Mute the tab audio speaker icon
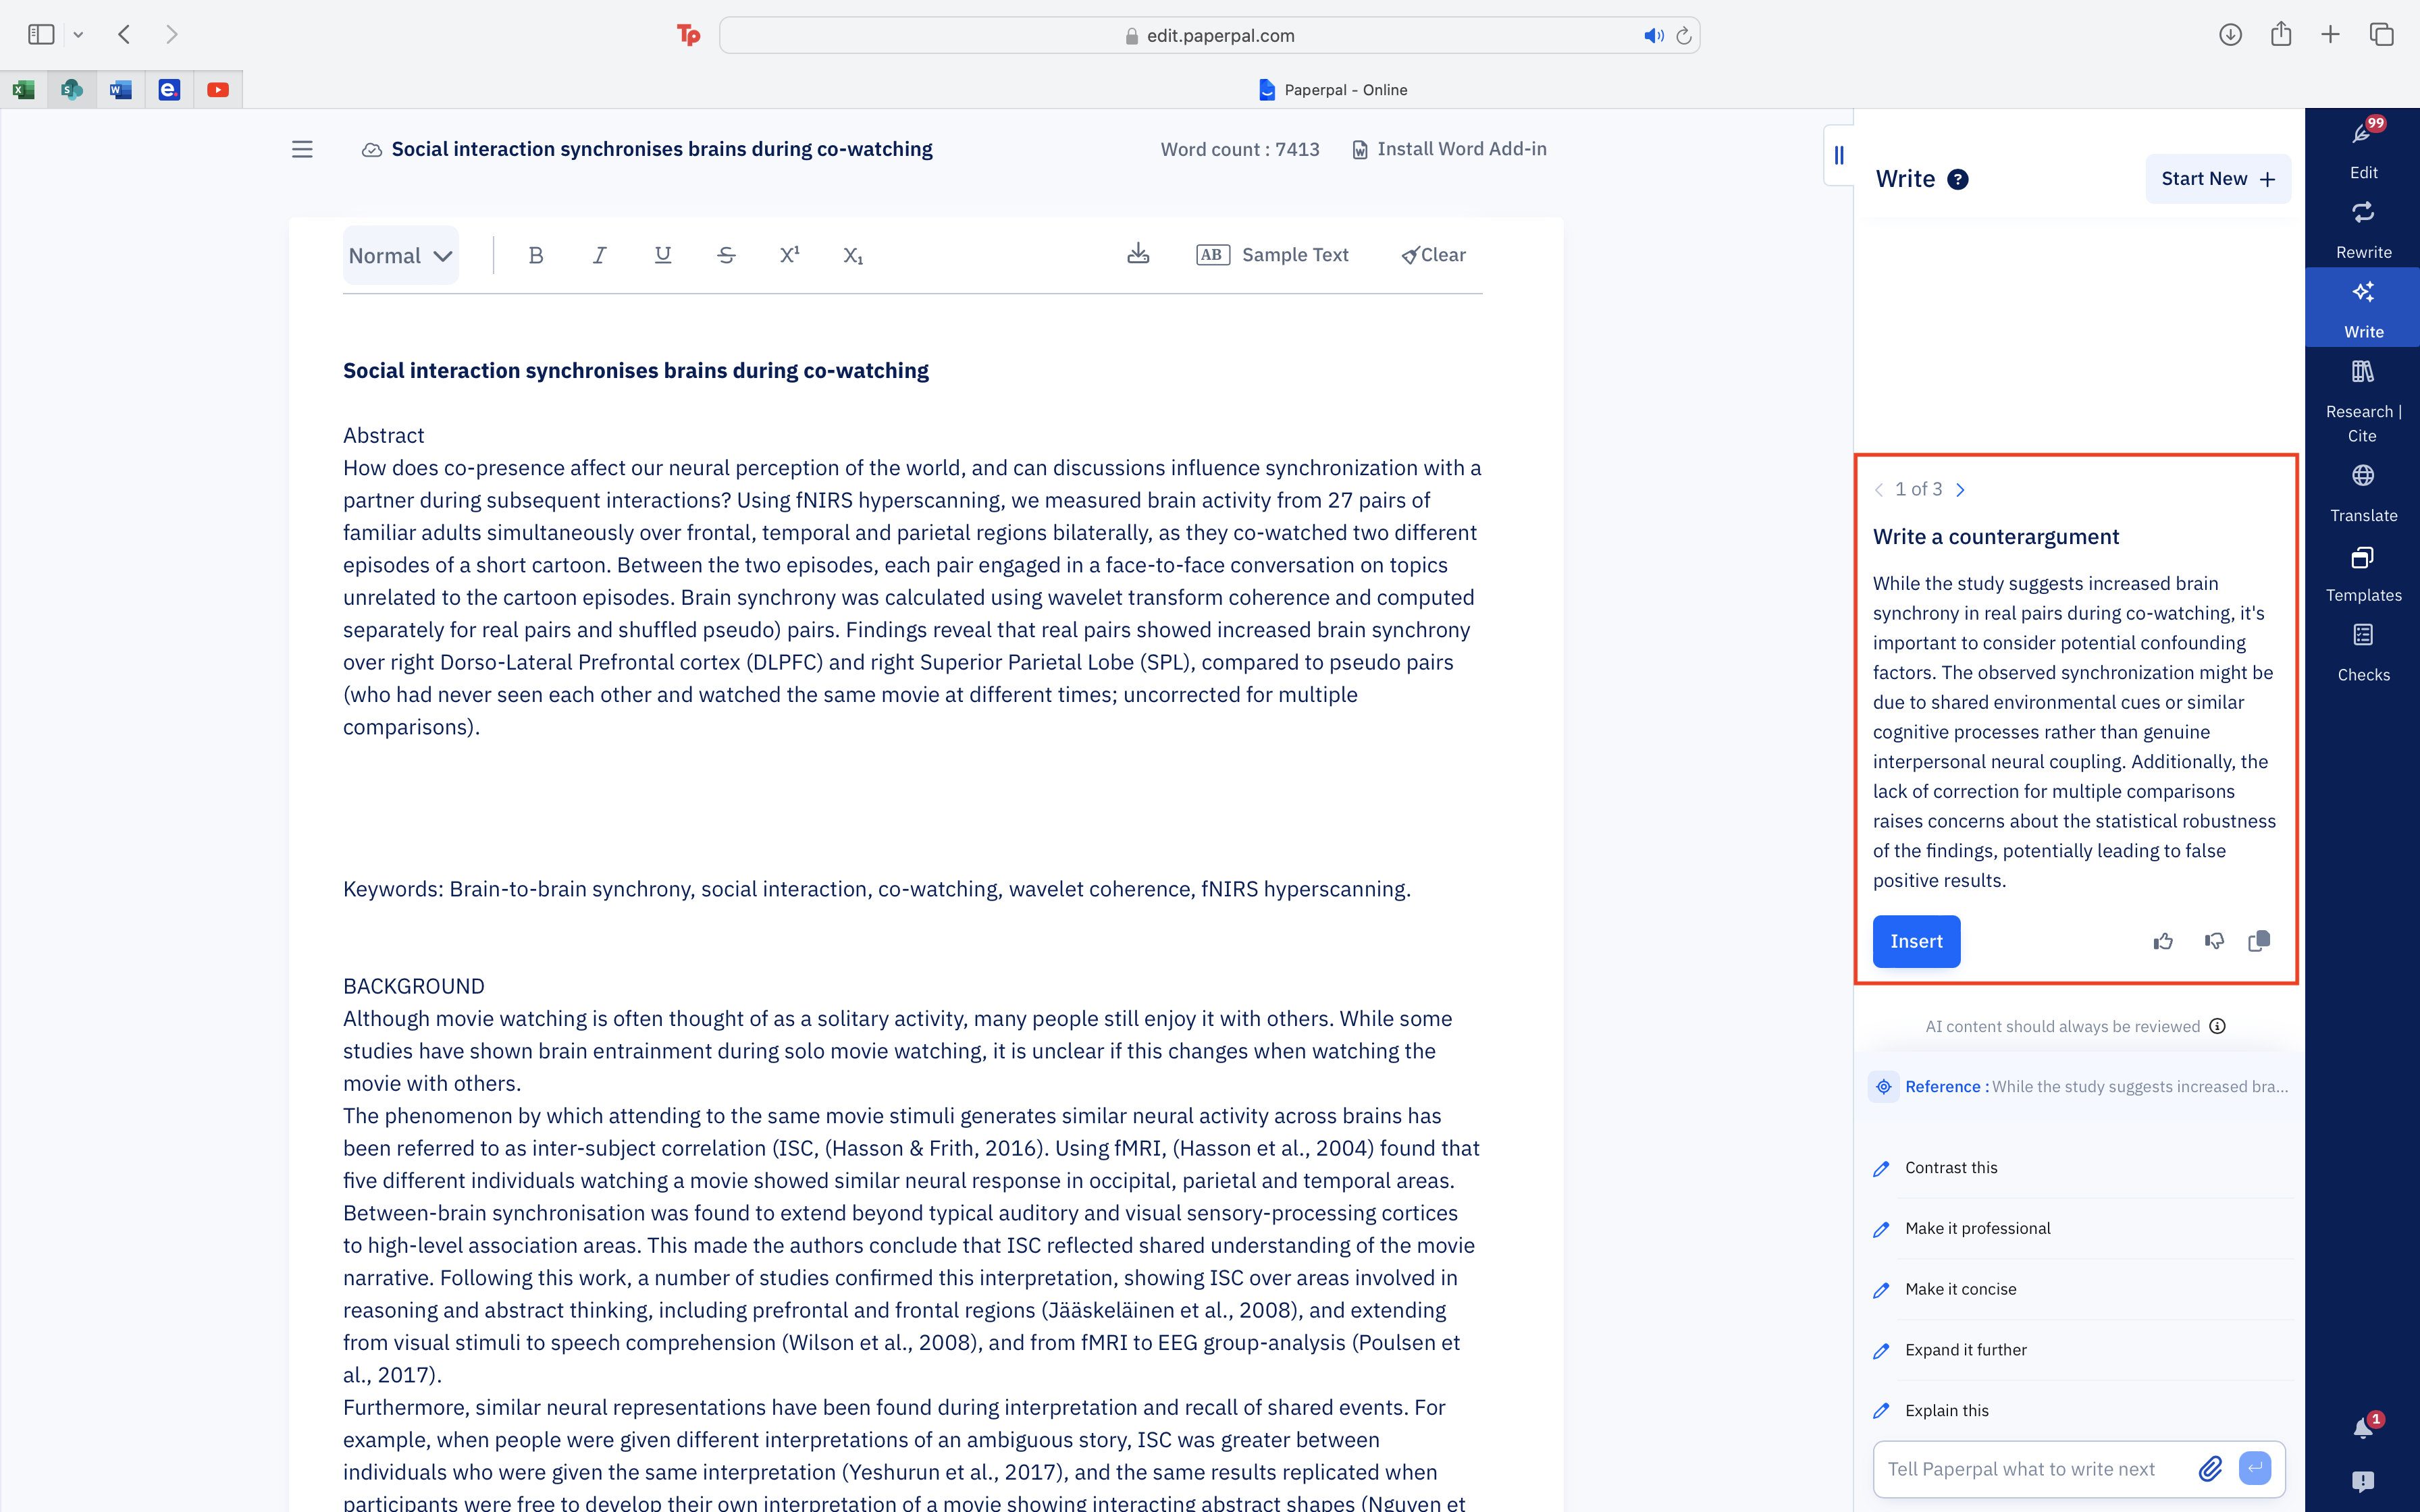Image resolution: width=2420 pixels, height=1512 pixels. (1653, 36)
